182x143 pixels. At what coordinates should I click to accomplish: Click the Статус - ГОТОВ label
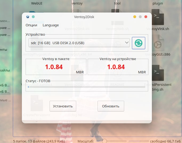click(38, 81)
